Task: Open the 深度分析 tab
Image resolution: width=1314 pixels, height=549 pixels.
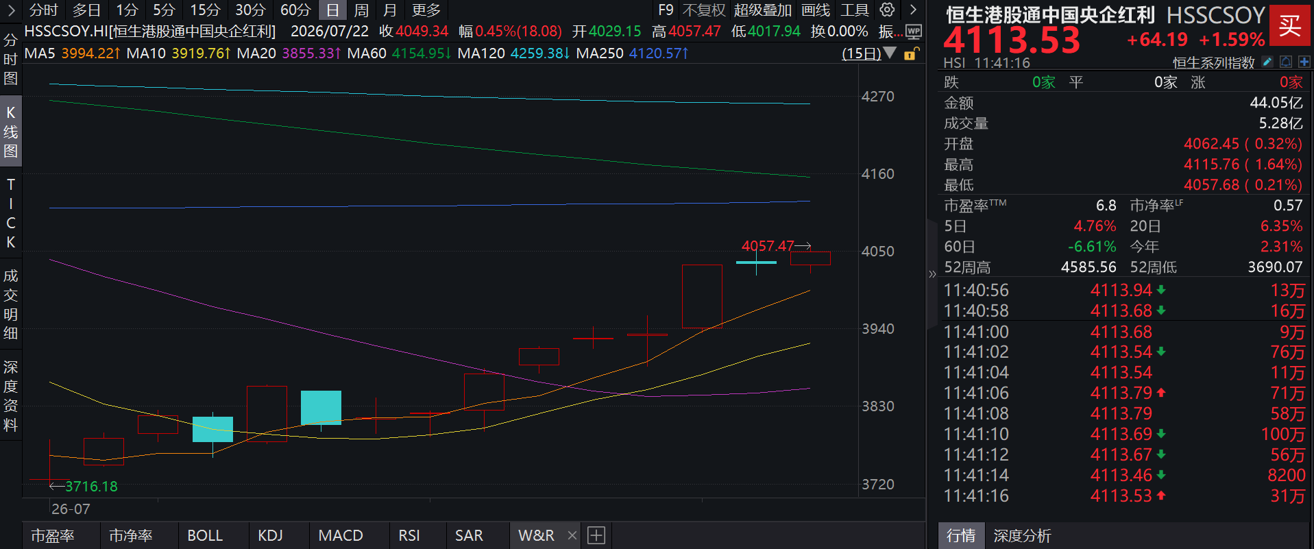Action: click(1022, 536)
